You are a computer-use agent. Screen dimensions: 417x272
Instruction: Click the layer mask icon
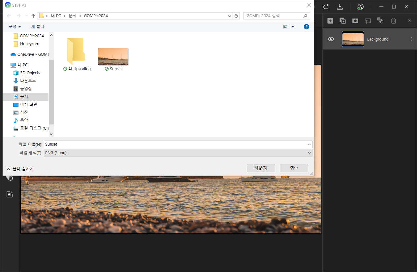click(x=355, y=21)
